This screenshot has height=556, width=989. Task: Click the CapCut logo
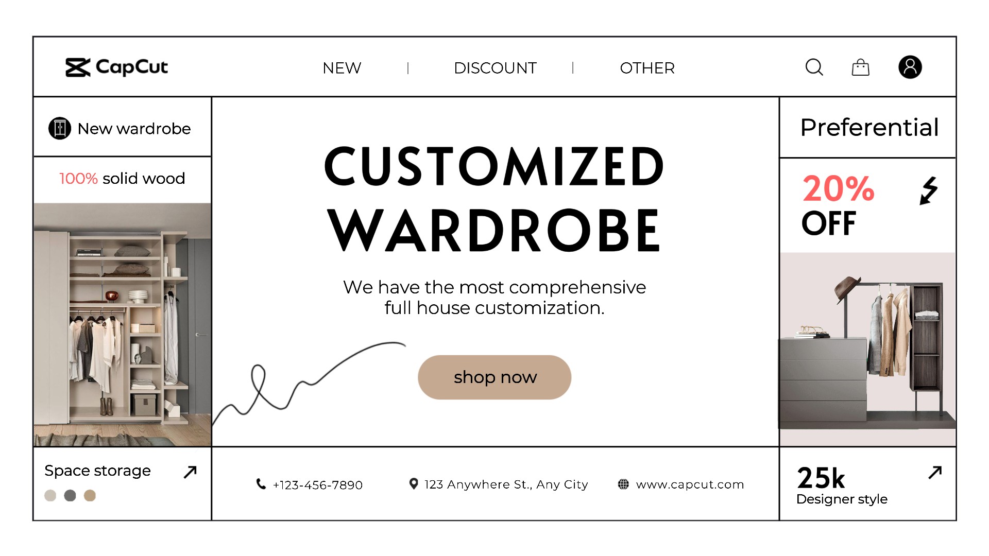click(117, 67)
